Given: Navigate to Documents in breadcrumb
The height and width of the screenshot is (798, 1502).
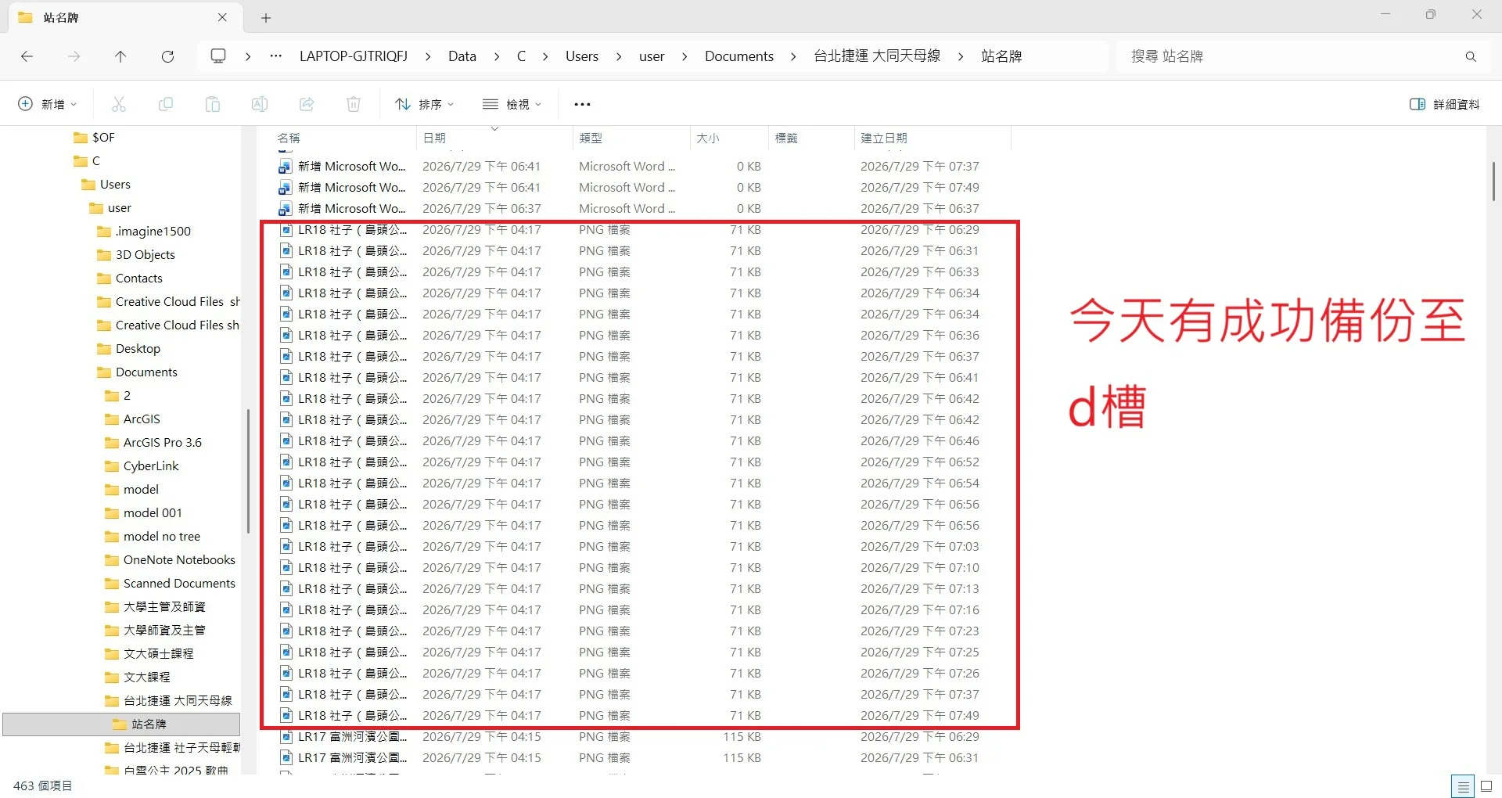Looking at the screenshot, I should tap(739, 56).
